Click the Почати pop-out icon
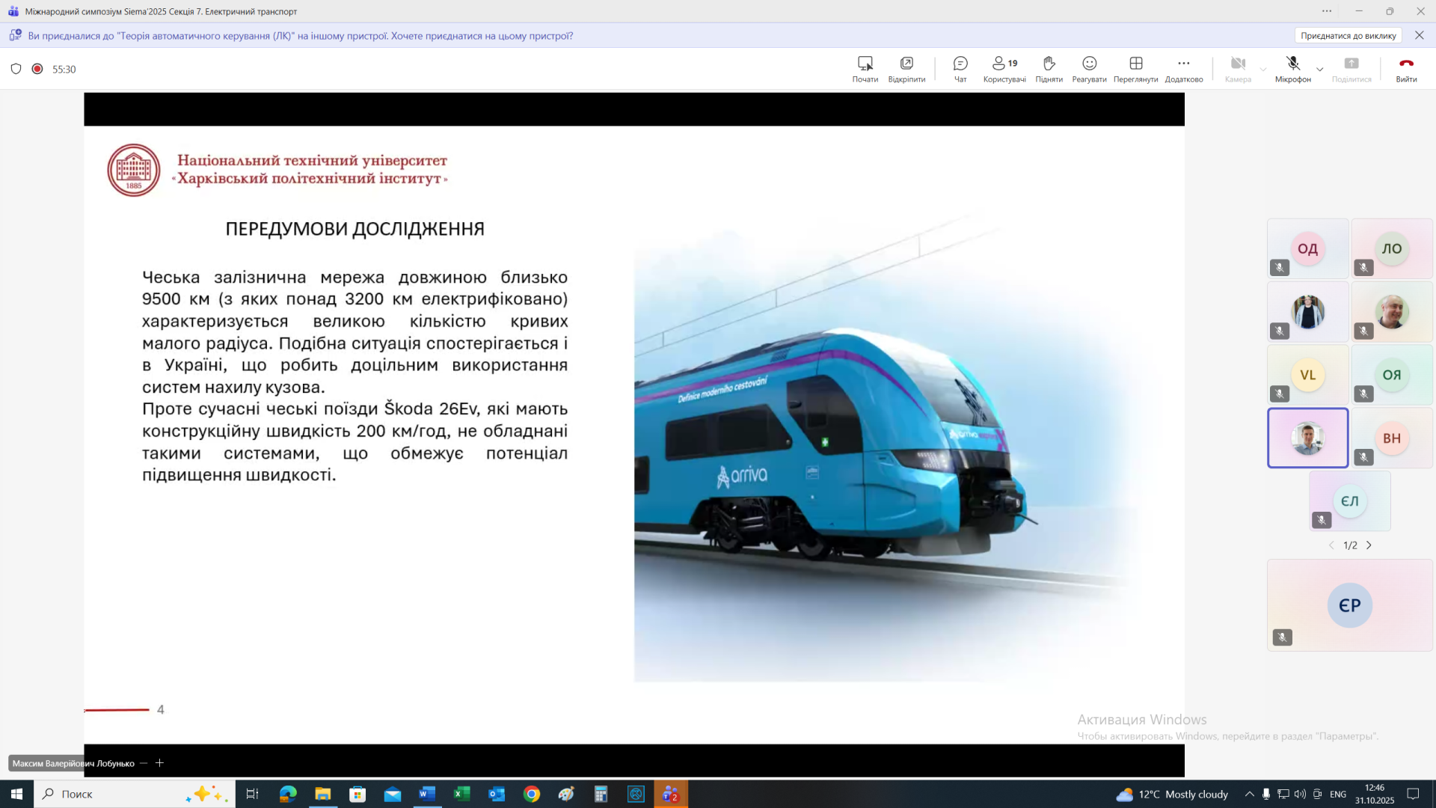This screenshot has width=1436, height=808. [x=865, y=68]
